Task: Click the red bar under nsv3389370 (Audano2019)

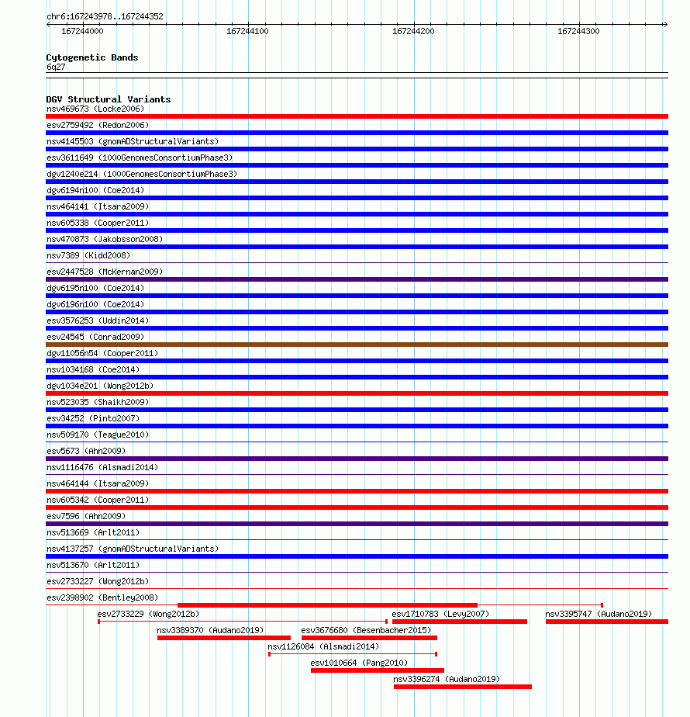Action: click(224, 638)
